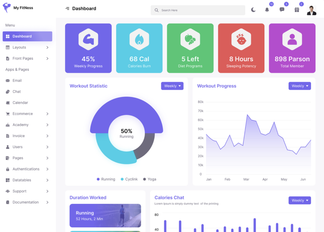Open the Documentation menu item
This screenshot has height=232, width=324.
25,202
